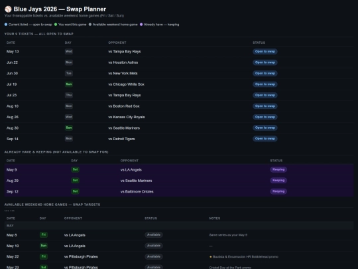Click 'OPPONENT' header in the tickets table

coord(117,43)
